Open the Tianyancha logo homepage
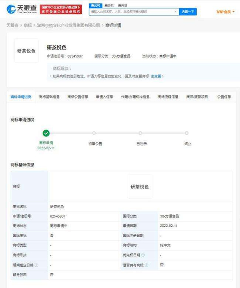This screenshot has height=288, width=240. tap(22, 9)
